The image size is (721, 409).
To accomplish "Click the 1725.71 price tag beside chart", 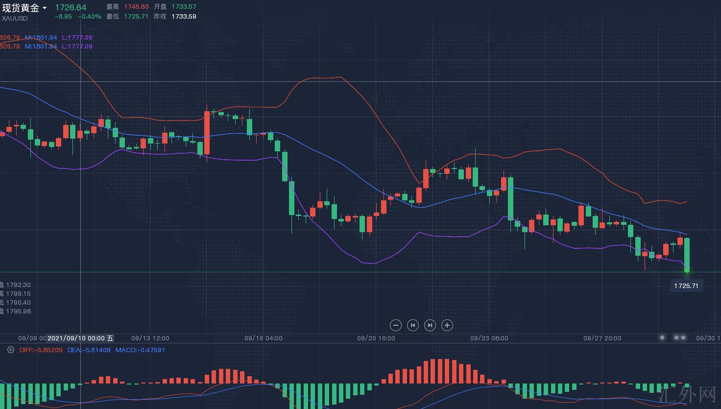I will pos(686,286).
